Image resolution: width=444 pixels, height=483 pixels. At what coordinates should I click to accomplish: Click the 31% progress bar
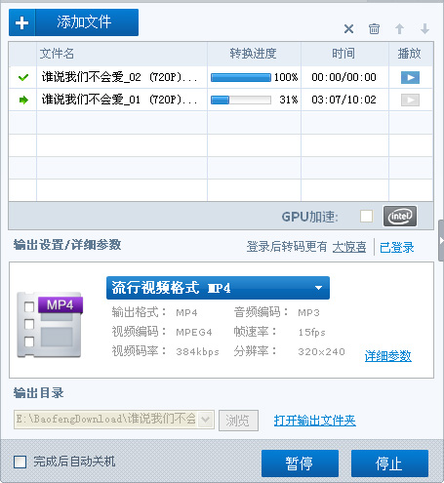pyautogui.click(x=241, y=100)
